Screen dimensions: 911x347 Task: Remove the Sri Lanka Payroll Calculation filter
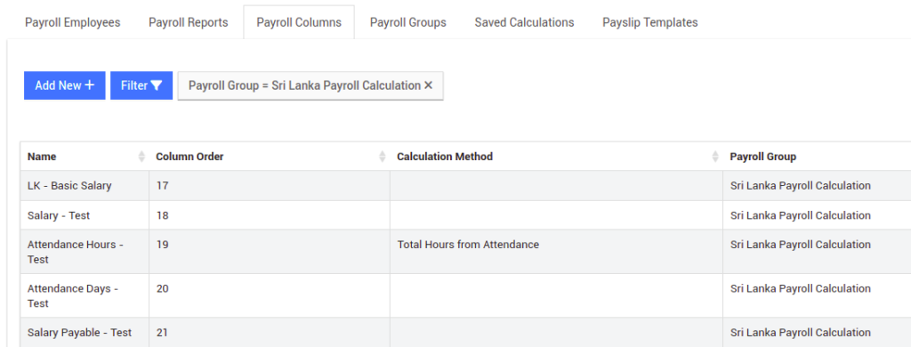click(428, 85)
